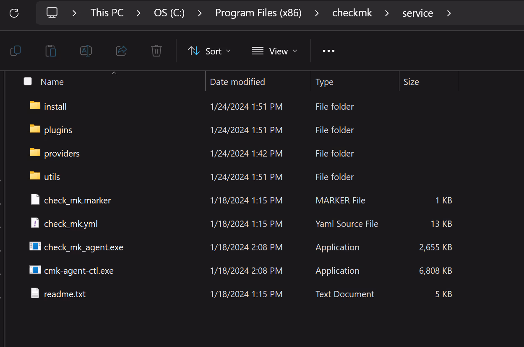The image size is (524, 347).
Task: Open the Sort dropdown menu
Action: (209, 51)
